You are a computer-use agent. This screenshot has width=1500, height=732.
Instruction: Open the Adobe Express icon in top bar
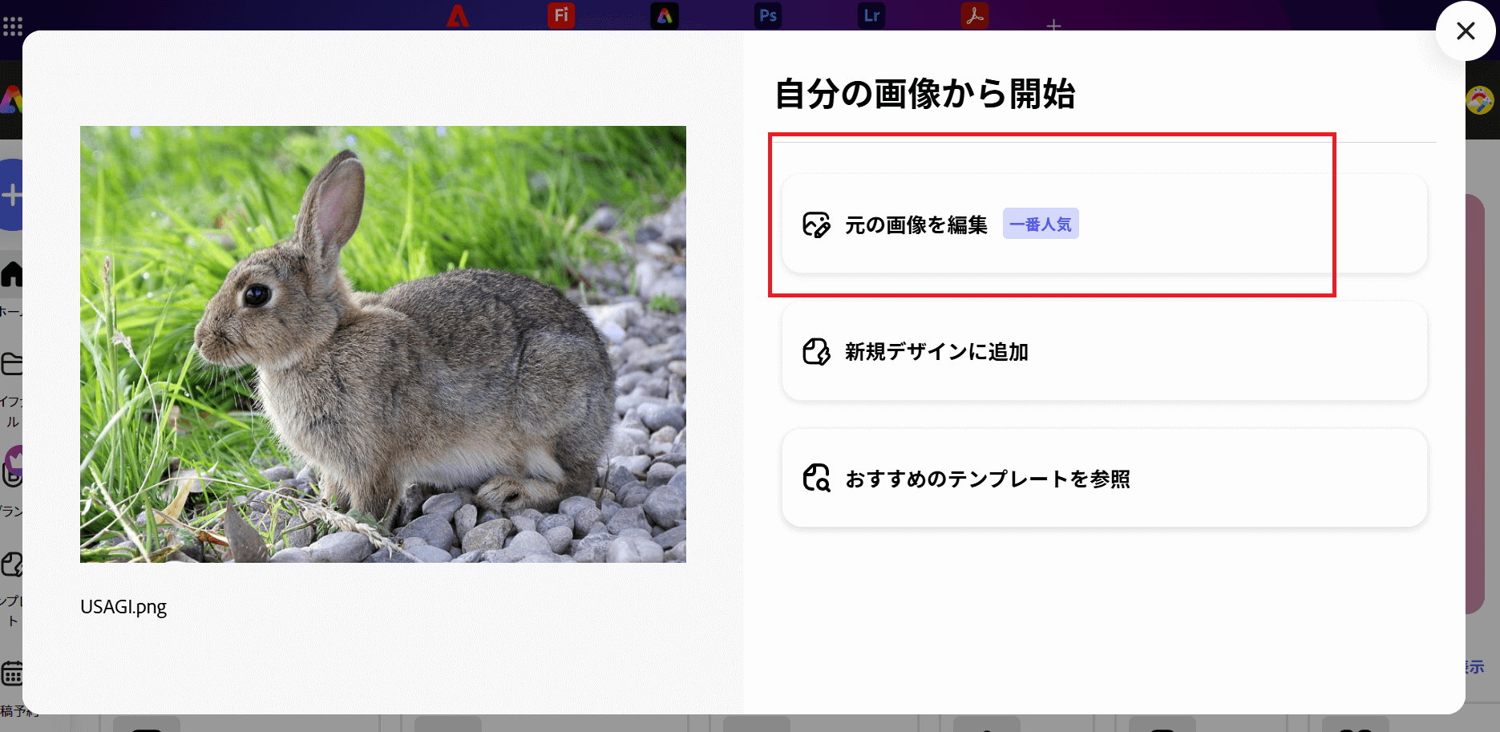(x=665, y=15)
